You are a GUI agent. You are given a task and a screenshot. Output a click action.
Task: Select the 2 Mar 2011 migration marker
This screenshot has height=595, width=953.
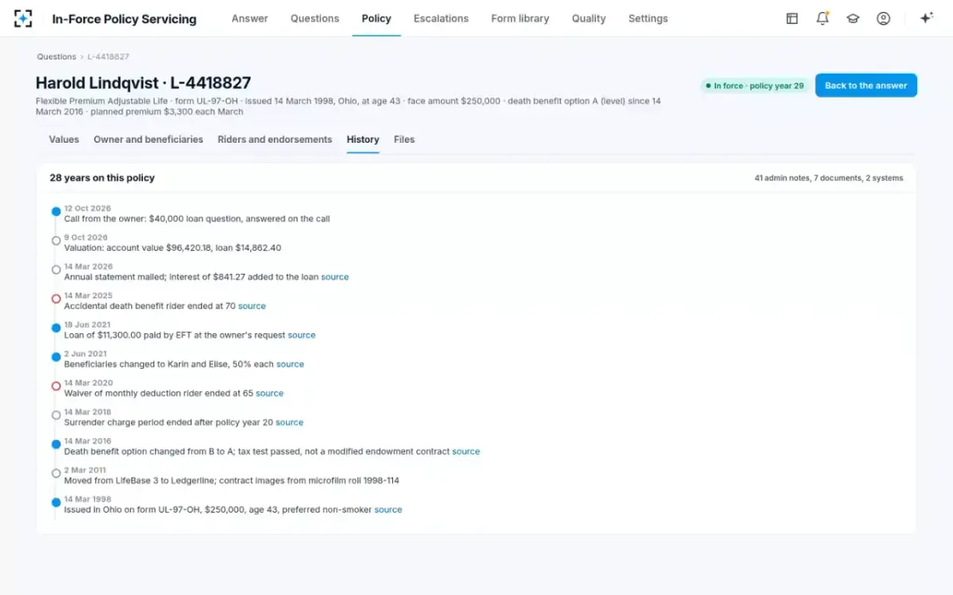(56, 474)
